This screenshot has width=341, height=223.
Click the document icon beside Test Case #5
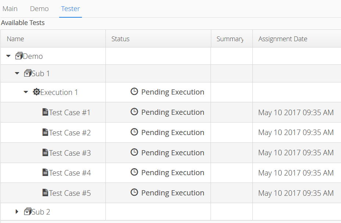tap(45, 193)
